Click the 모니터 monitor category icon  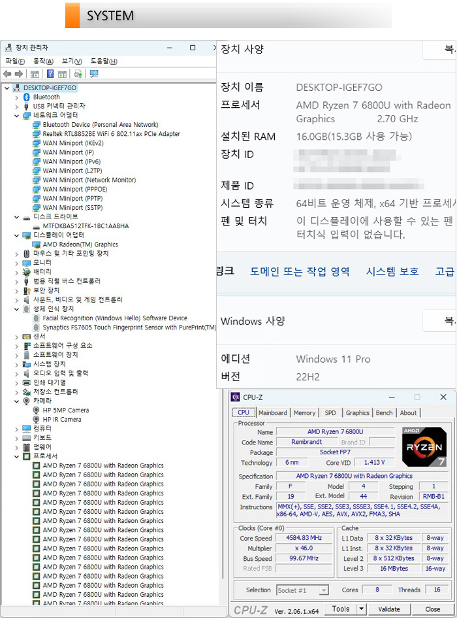(27, 263)
